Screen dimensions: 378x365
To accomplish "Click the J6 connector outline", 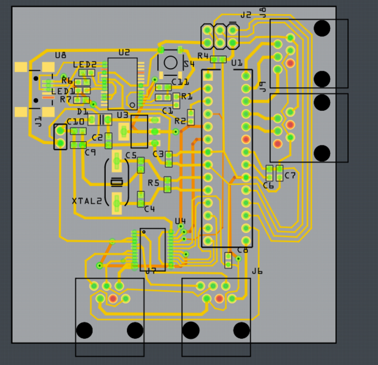I will click(x=216, y=316).
